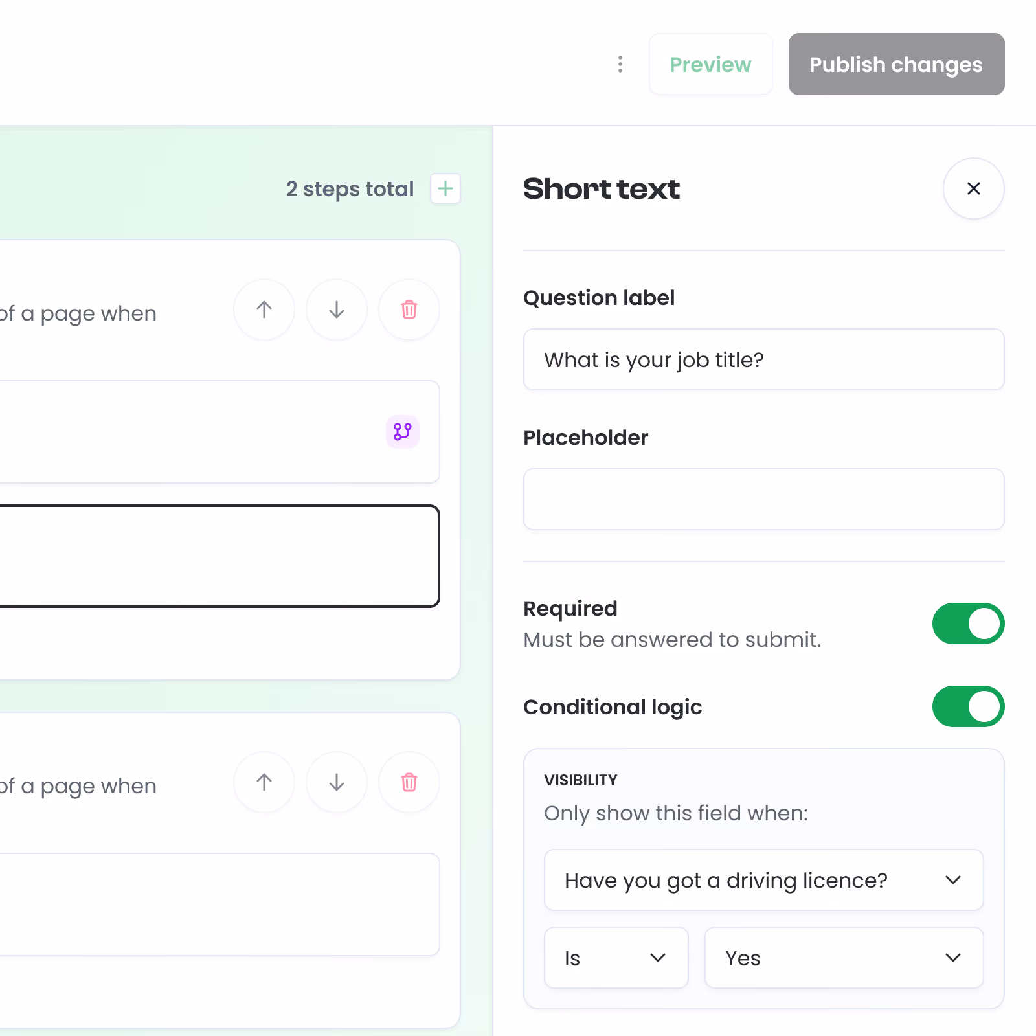Add a new step with plus icon
The height and width of the screenshot is (1036, 1036).
(x=445, y=188)
